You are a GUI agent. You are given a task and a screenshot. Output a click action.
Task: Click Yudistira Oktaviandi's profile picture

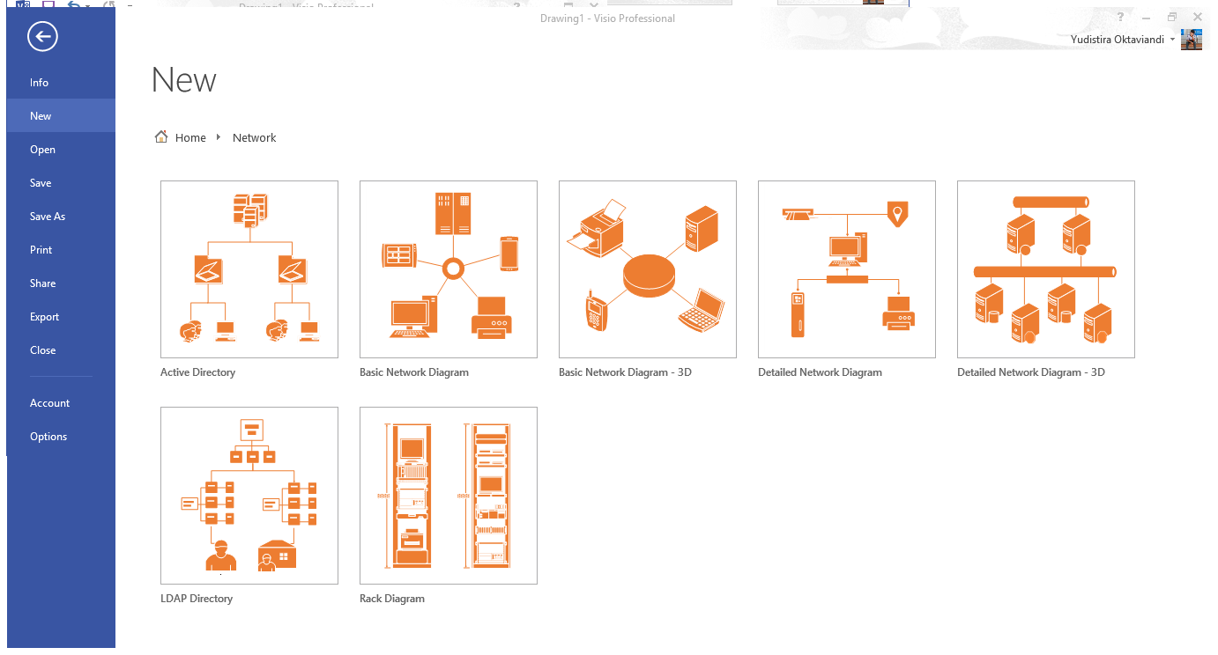pyautogui.click(x=1192, y=39)
